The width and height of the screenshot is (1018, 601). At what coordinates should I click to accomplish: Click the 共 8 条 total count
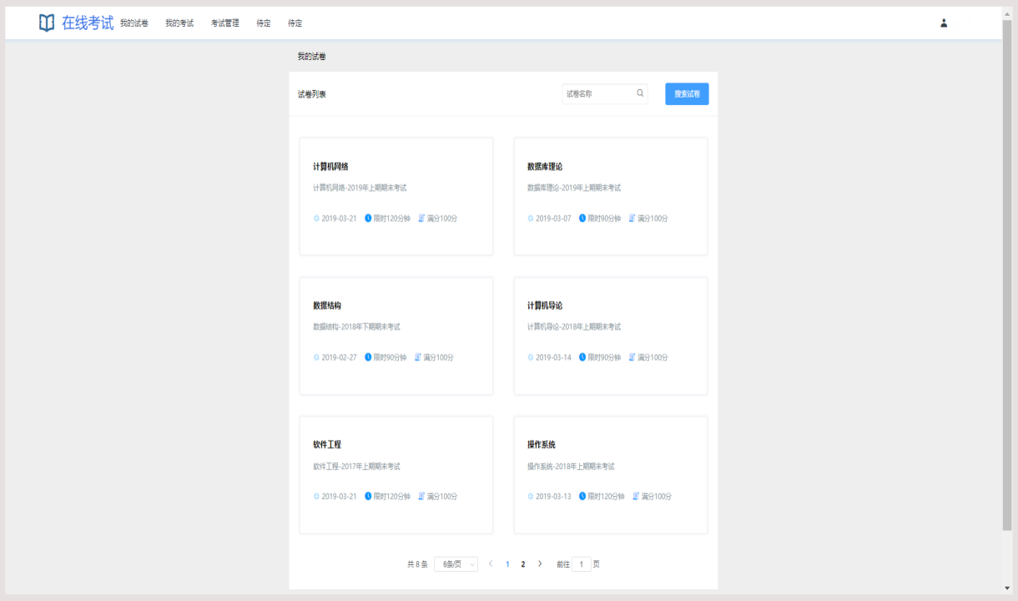417,564
